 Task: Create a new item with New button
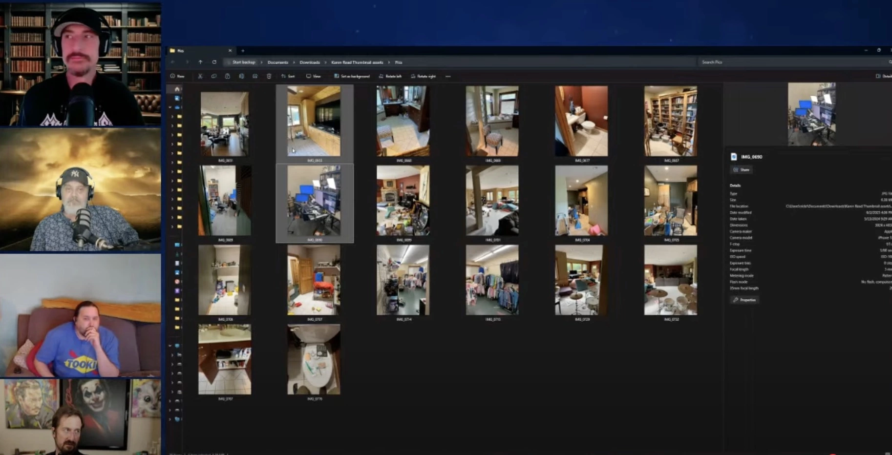[x=177, y=76]
